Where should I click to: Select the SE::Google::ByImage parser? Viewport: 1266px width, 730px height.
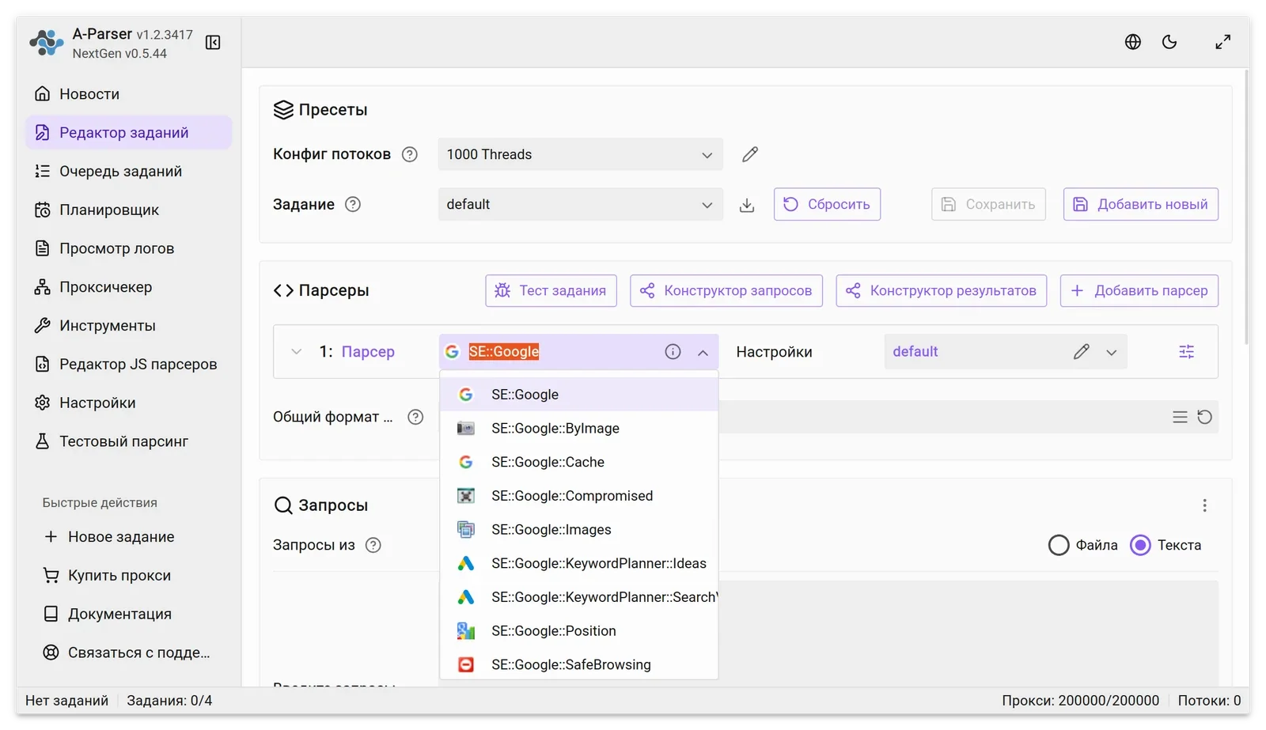pyautogui.click(x=578, y=429)
